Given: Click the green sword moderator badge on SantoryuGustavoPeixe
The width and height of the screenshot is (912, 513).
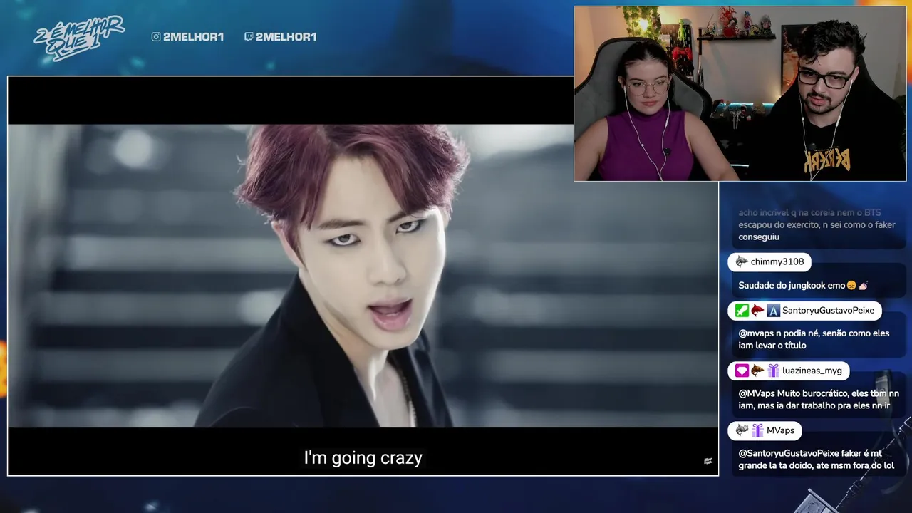Looking at the screenshot, I should (x=742, y=311).
